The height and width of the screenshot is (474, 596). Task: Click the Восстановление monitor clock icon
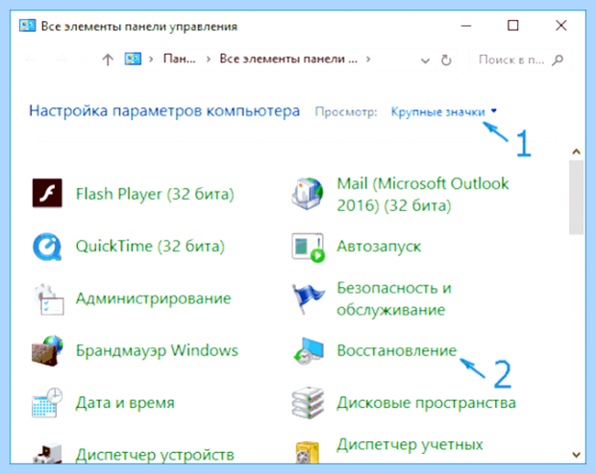click(309, 351)
